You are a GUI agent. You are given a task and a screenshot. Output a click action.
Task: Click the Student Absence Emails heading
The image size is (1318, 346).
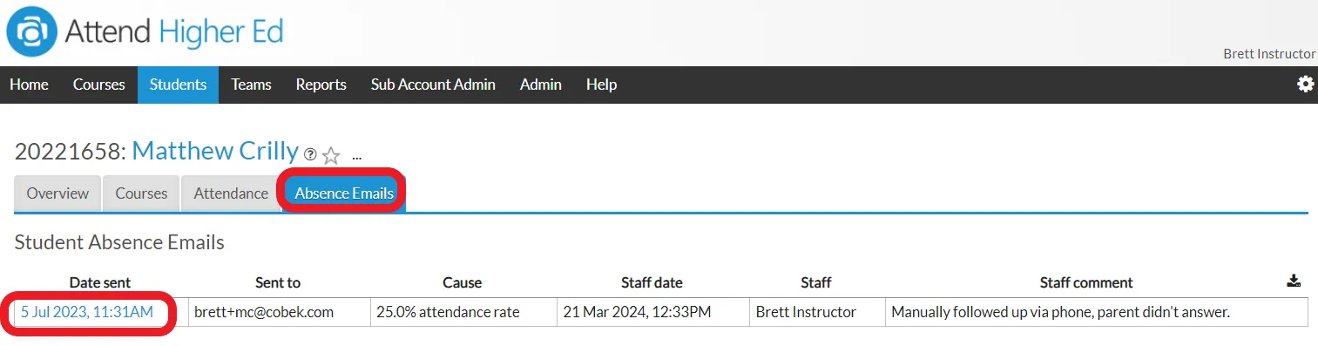point(119,242)
